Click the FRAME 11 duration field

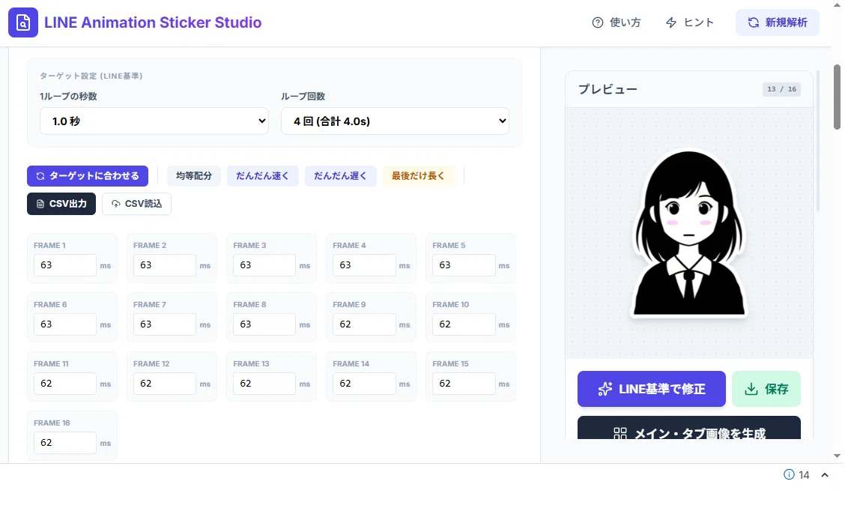tap(65, 384)
